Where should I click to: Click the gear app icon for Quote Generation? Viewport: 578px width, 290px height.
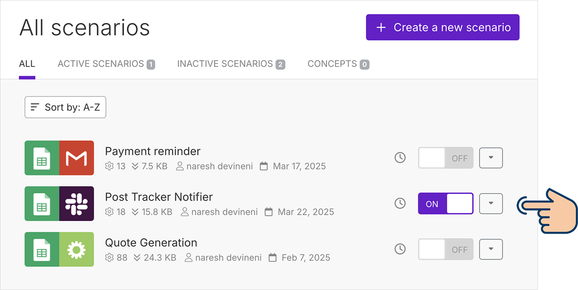click(x=77, y=250)
